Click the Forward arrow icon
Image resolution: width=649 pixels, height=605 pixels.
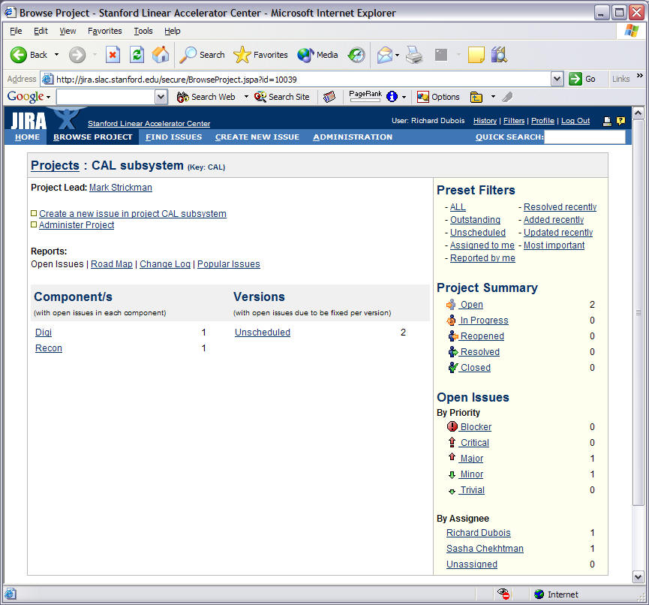point(77,55)
